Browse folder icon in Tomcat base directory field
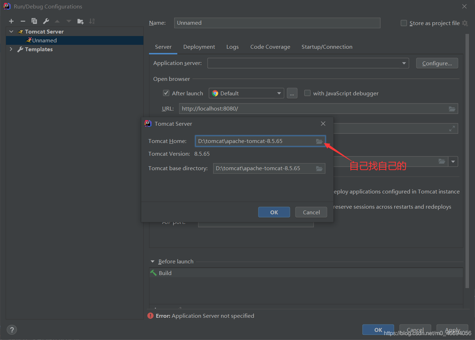This screenshot has width=475, height=340. [319, 168]
